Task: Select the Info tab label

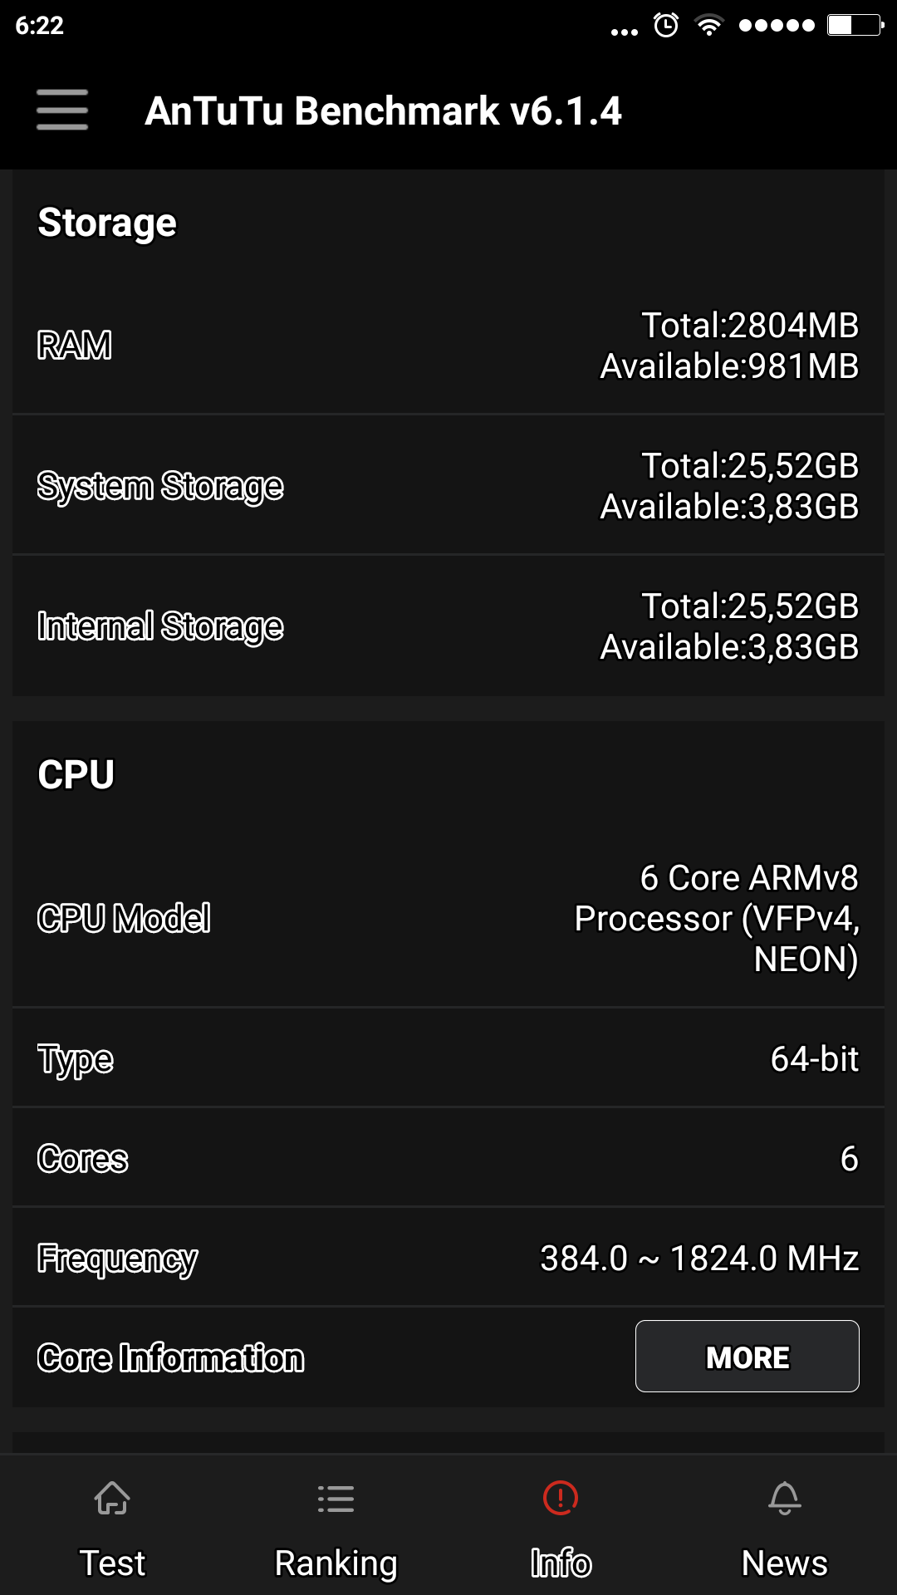Action: coord(561,1563)
